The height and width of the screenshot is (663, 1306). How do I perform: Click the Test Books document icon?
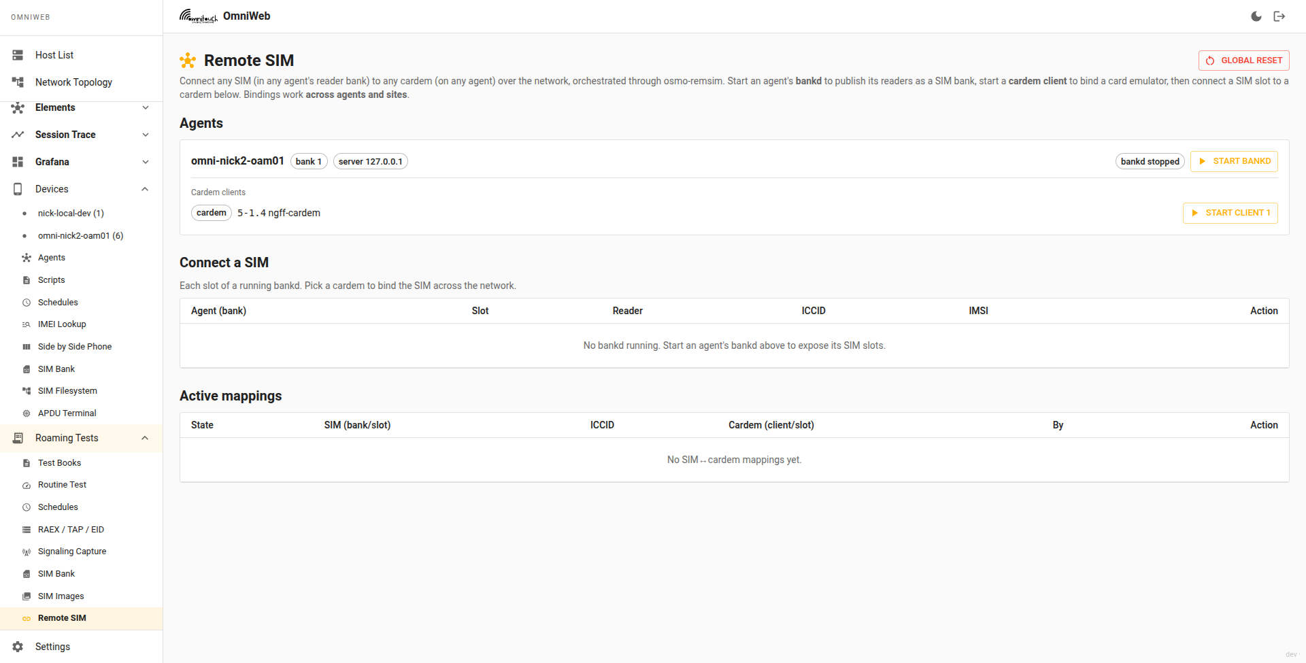pyautogui.click(x=27, y=463)
